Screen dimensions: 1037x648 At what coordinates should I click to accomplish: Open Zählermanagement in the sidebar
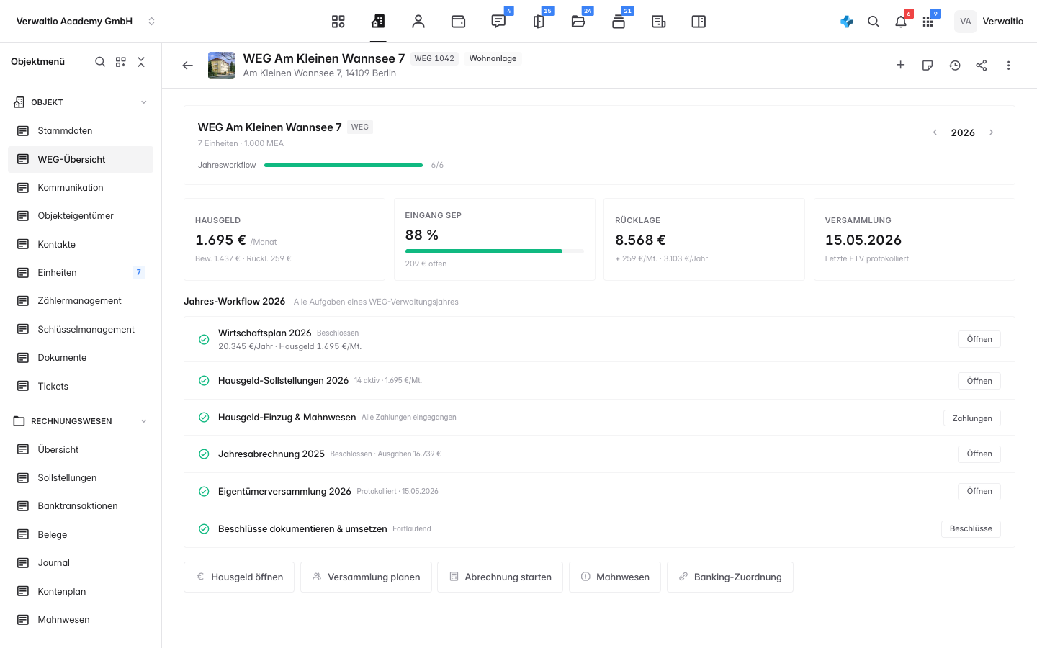click(x=81, y=301)
